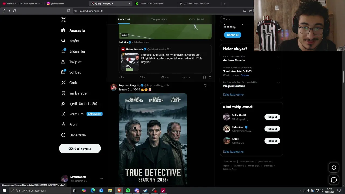Click Gönderi yayınla button
345x194 pixels.
coord(80,148)
